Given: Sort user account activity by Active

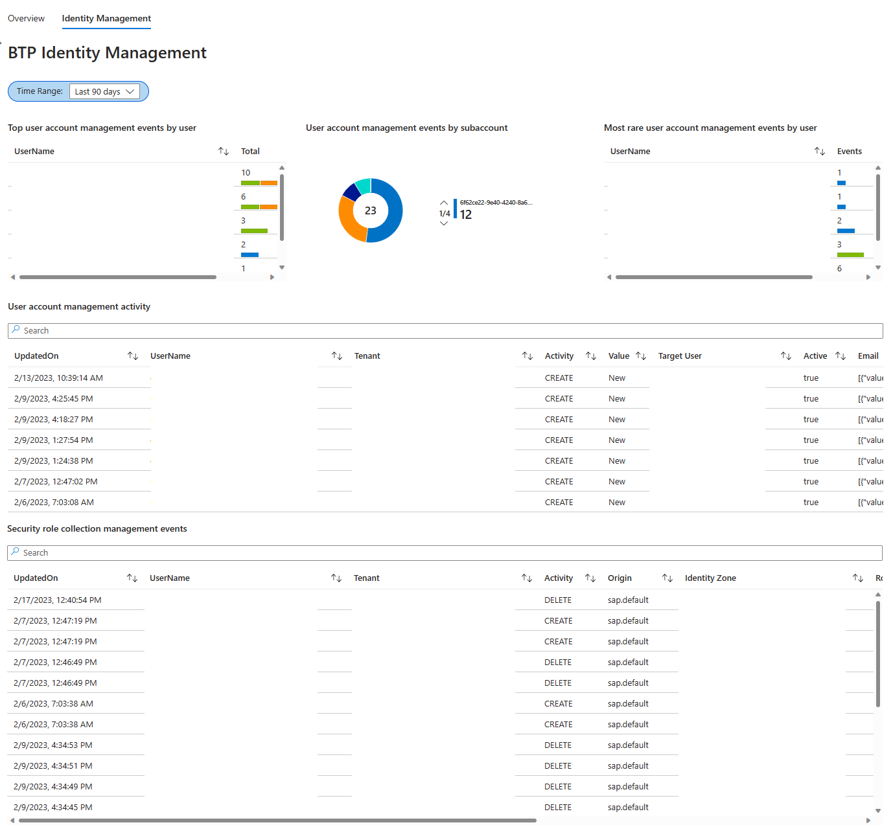Looking at the screenshot, I should coord(841,356).
